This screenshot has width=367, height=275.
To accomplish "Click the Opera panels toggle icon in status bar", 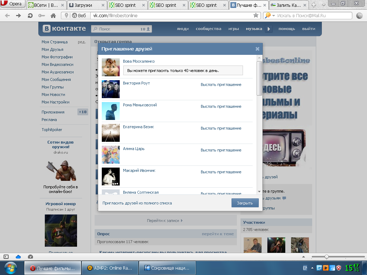I will tap(6, 257).
